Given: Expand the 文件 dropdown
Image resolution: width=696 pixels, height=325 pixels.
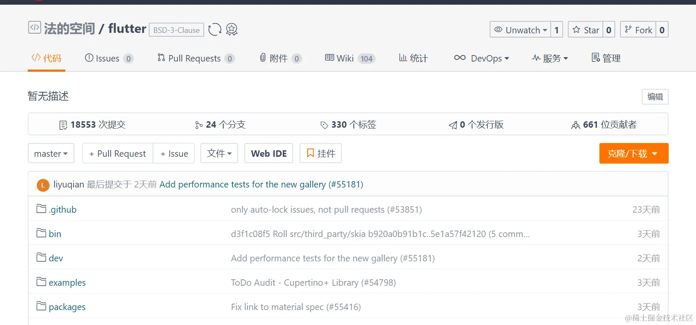Looking at the screenshot, I should [219, 153].
